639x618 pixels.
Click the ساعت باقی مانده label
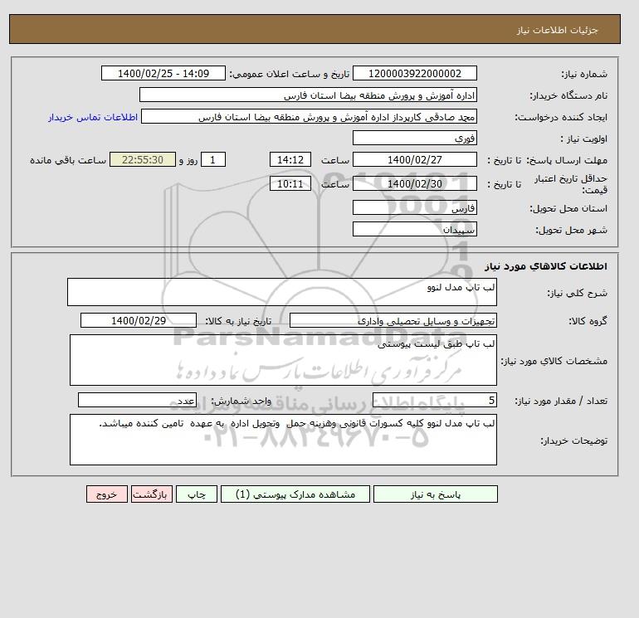point(68,160)
